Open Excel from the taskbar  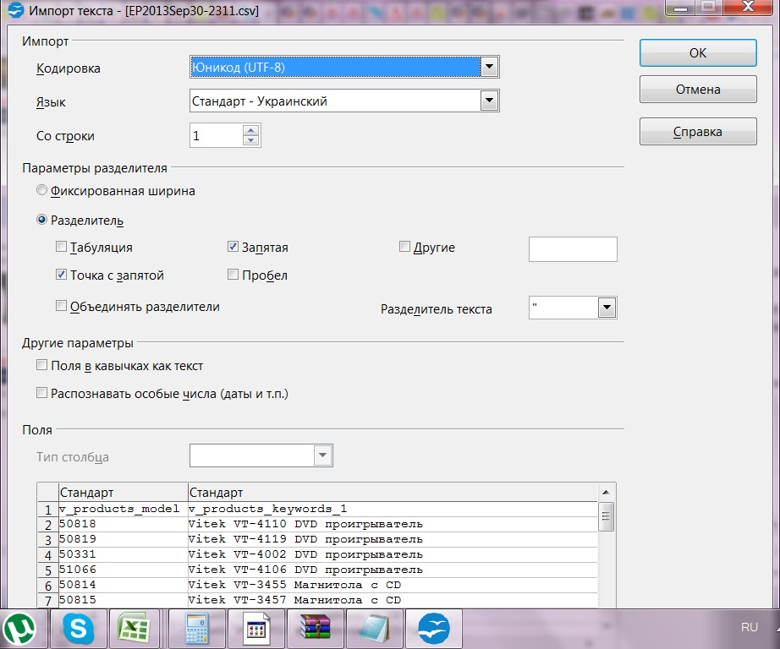click(x=134, y=628)
